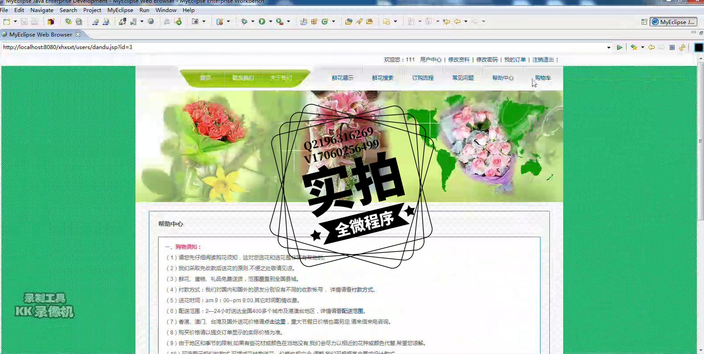Click the Open Perspective icon
The width and height of the screenshot is (704, 354).
pos(644,22)
